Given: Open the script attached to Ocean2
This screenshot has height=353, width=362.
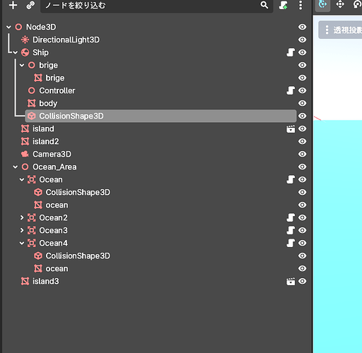Looking at the screenshot, I should click(x=291, y=217).
